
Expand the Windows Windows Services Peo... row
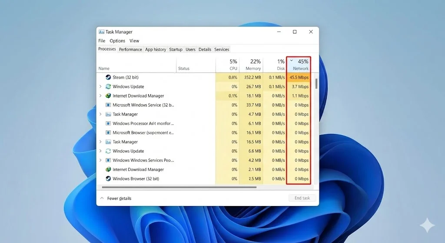point(100,160)
